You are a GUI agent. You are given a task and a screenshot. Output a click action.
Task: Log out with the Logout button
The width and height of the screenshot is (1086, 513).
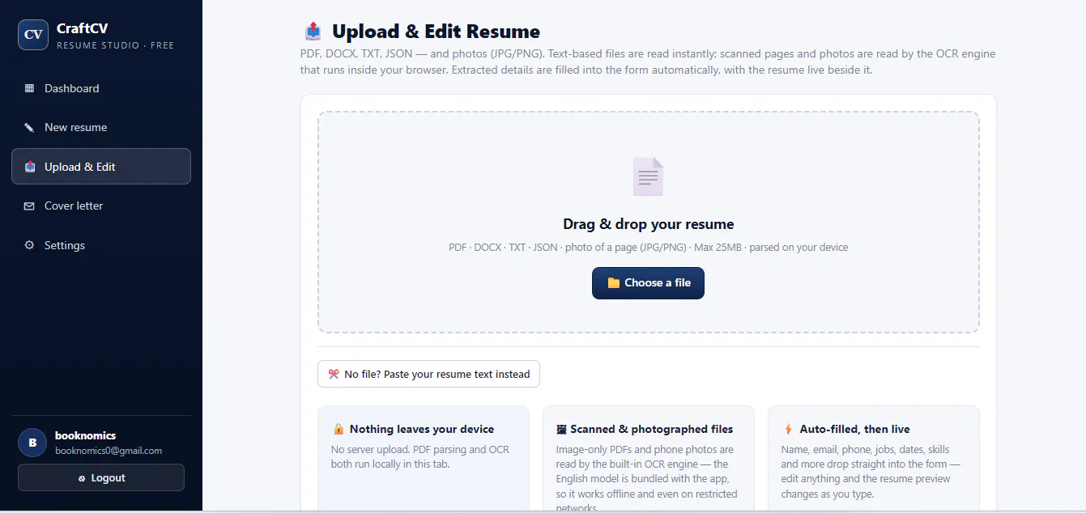click(101, 478)
